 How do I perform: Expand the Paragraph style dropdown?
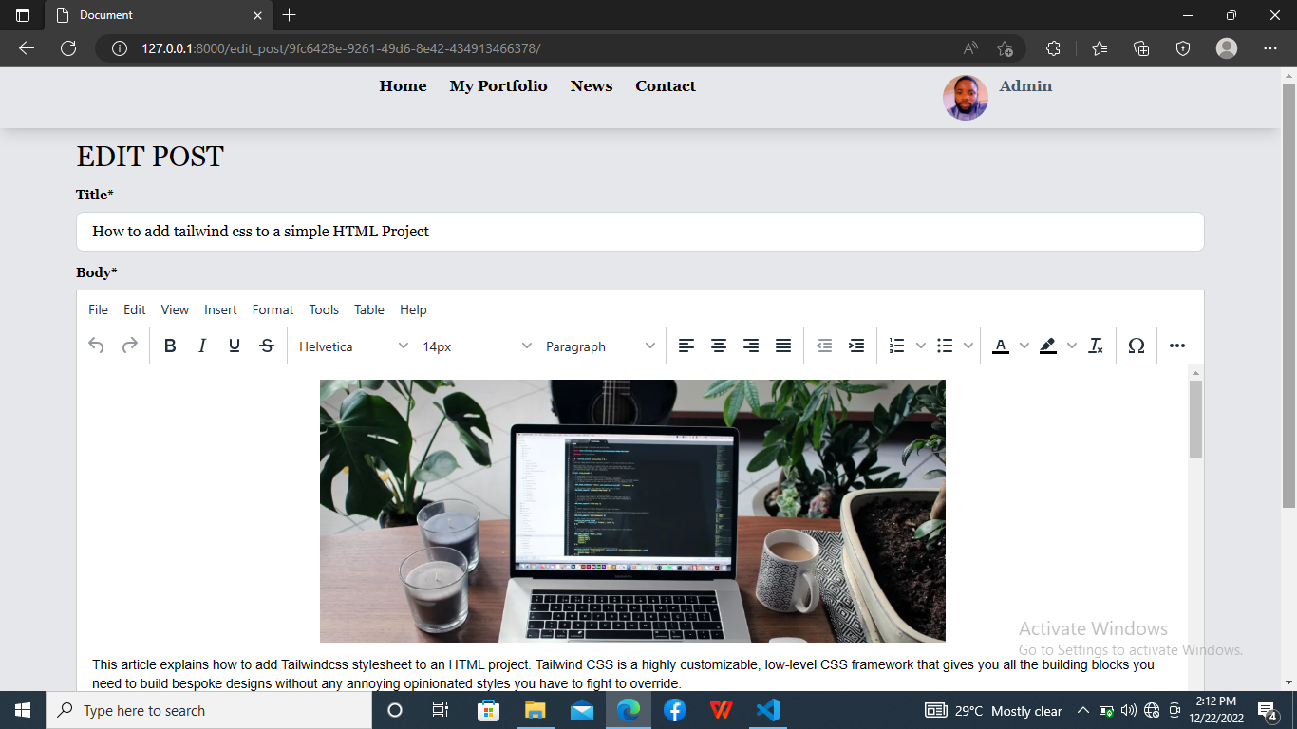coord(596,346)
